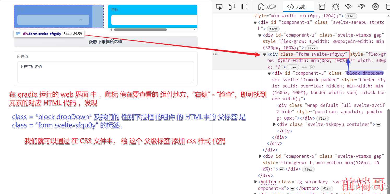Collapse the component-2 div node
390x194 pixels.
pos(260,35)
